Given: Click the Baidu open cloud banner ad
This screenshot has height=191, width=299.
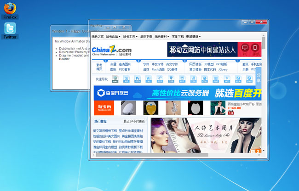Looking at the screenshot, I should [177, 93].
